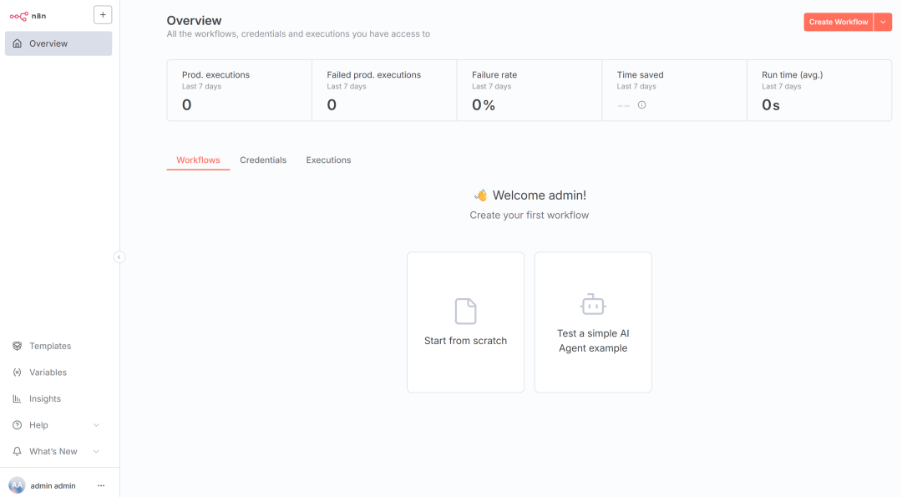The height and width of the screenshot is (497, 902).
Task: Click the AA user avatar
Action: [18, 485]
